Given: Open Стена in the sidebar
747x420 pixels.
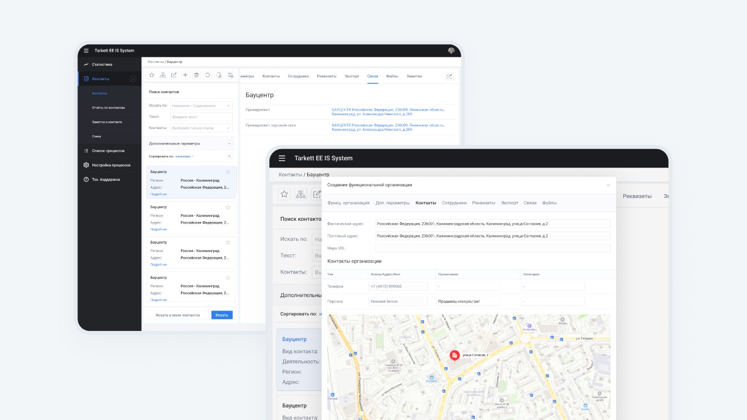Looking at the screenshot, I should click(96, 136).
